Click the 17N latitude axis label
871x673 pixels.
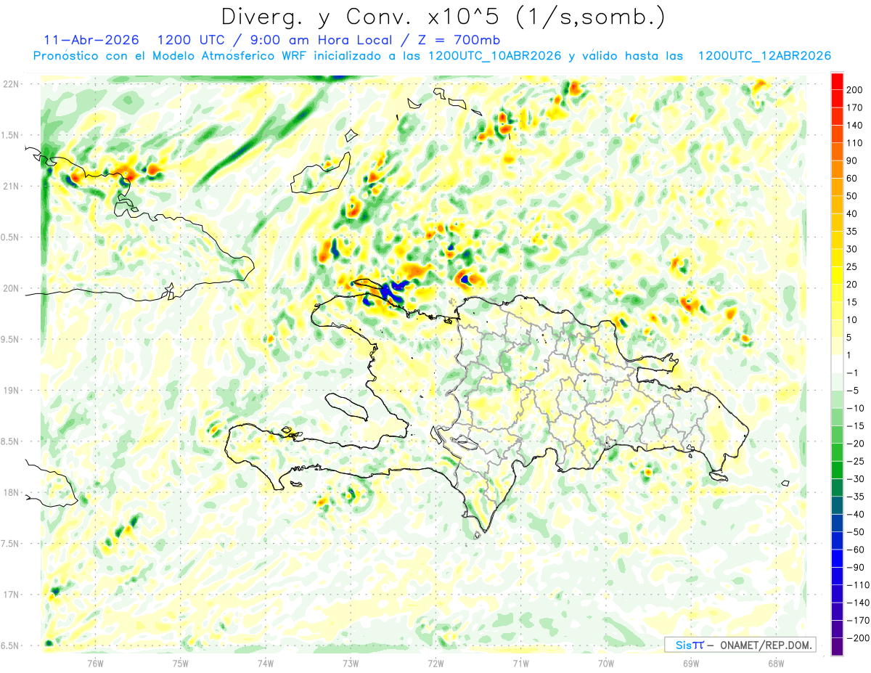11,595
